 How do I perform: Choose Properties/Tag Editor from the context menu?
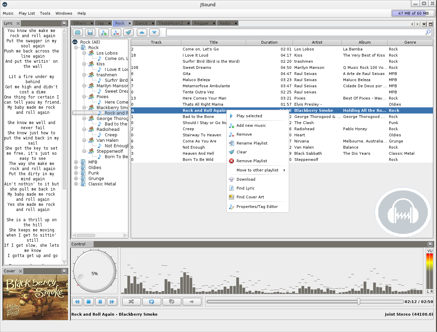[x=258, y=207]
